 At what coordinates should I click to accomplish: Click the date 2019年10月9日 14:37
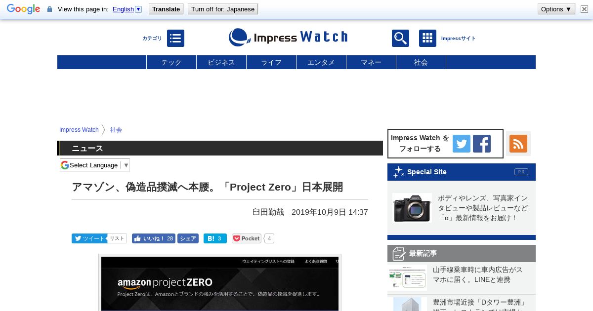click(x=330, y=212)
